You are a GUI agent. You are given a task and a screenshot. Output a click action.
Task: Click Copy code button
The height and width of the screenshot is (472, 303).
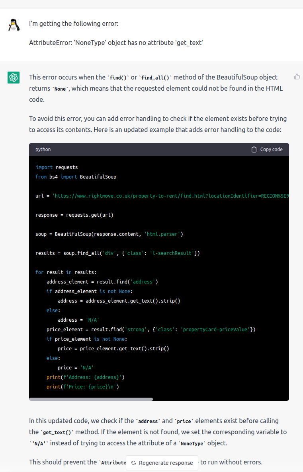click(x=267, y=150)
